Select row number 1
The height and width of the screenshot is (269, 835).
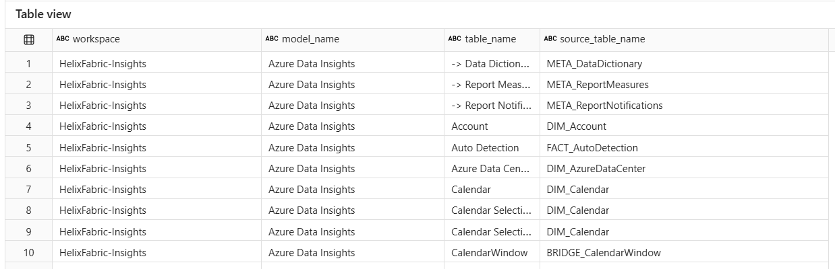pyautogui.click(x=29, y=64)
